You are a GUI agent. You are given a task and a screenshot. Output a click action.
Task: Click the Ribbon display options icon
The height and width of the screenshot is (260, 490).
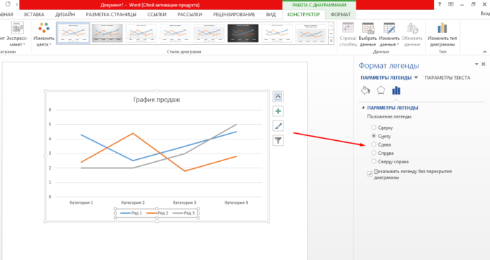point(451,4)
